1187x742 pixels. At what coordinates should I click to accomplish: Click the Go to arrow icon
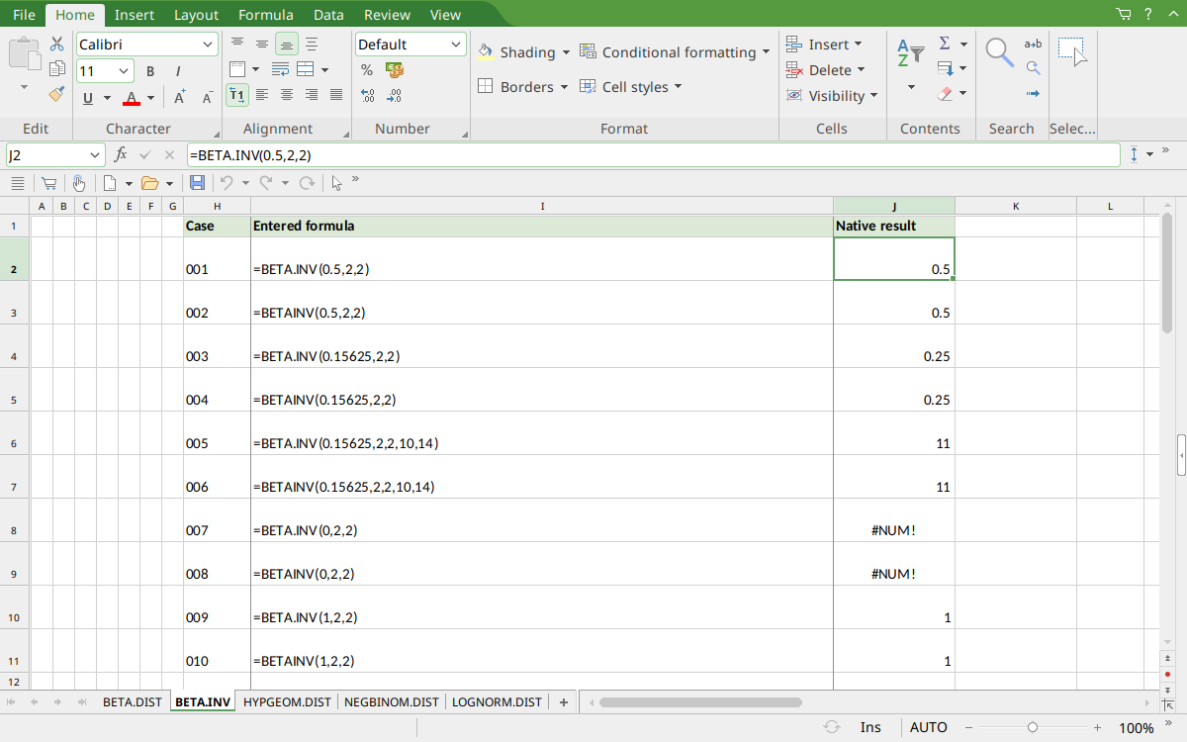(1033, 94)
